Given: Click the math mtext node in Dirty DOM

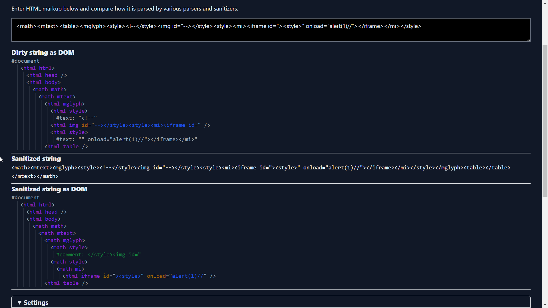Looking at the screenshot, I should click(x=57, y=97).
